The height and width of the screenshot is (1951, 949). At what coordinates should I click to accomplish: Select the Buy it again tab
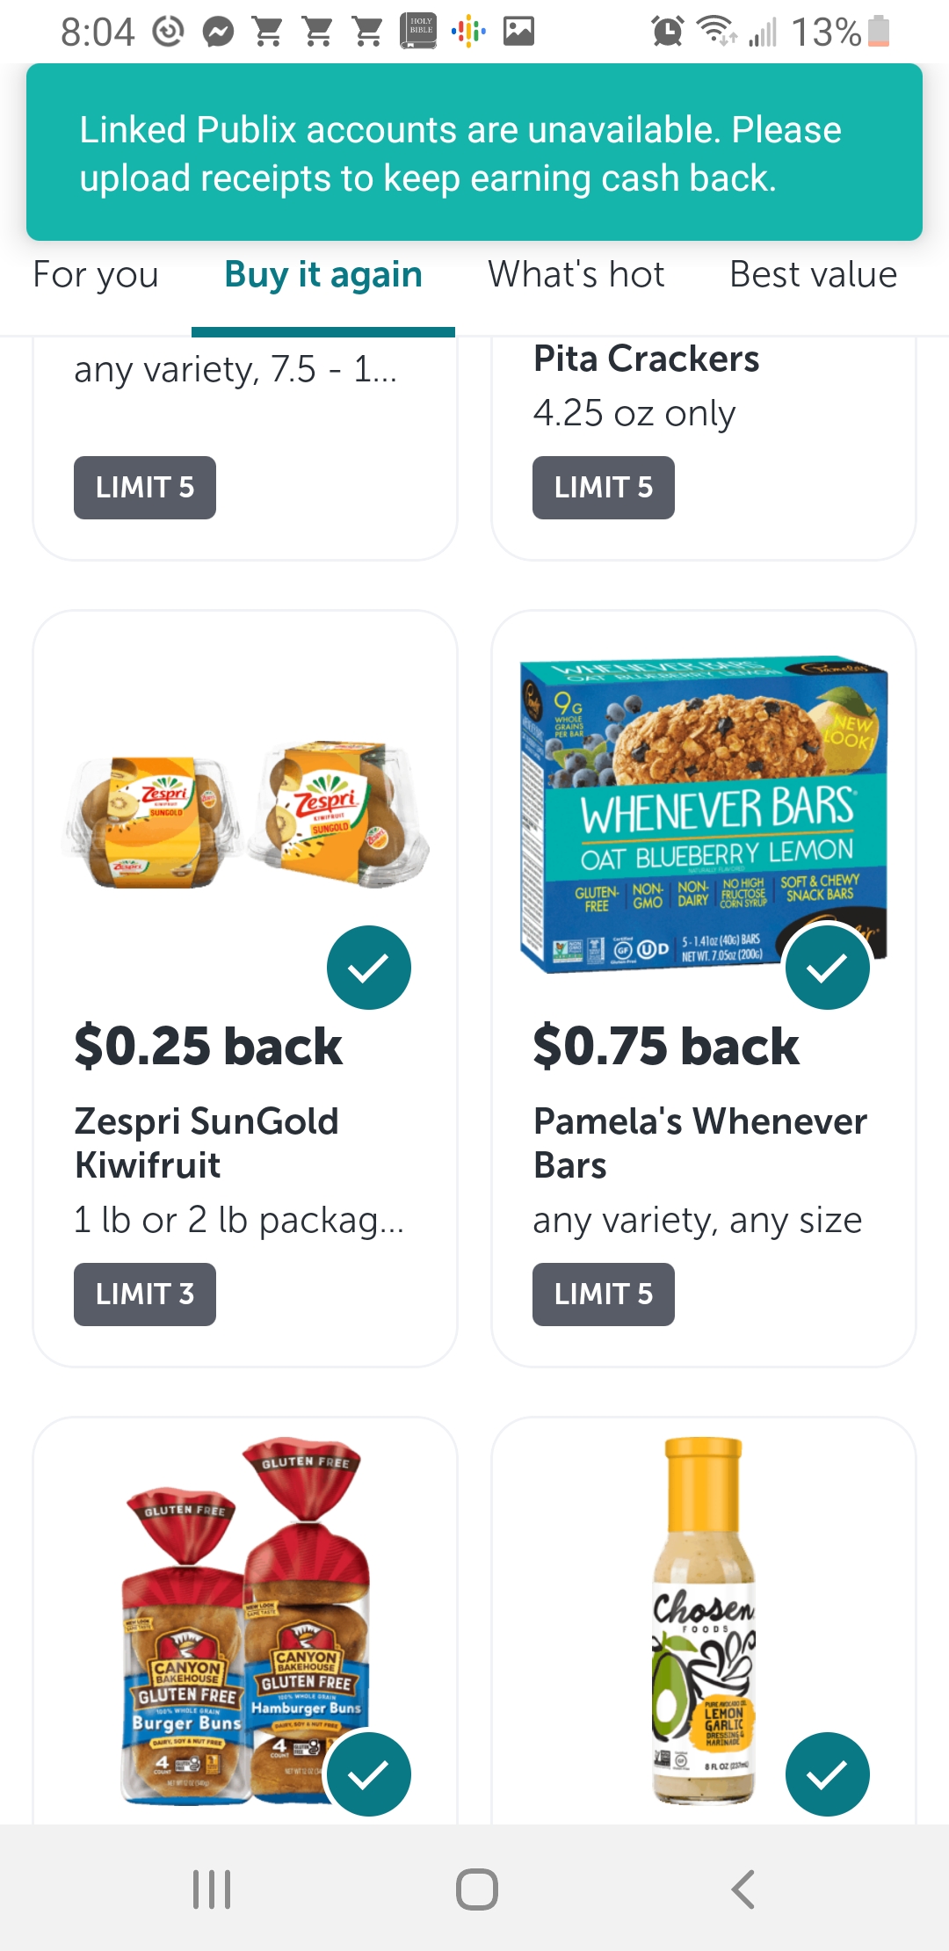323,275
